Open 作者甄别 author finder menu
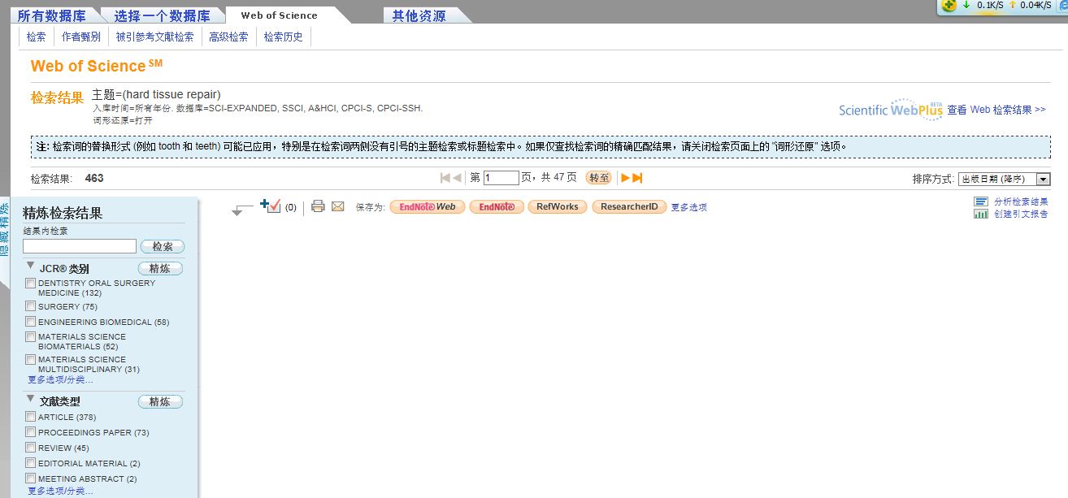 (81, 37)
